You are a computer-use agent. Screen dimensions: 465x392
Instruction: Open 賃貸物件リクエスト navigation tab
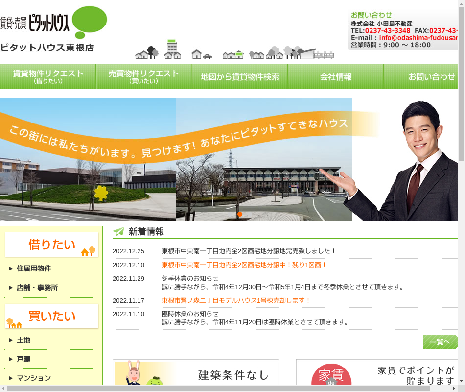(x=48, y=76)
